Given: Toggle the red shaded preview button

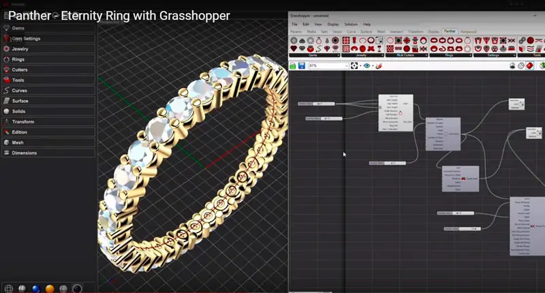Looking at the screenshot, I should (529, 65).
